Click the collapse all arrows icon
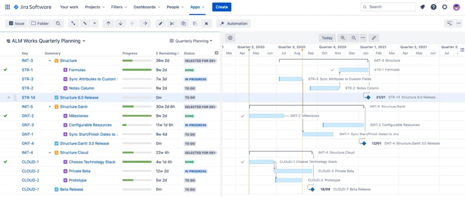Screen dimensions: 465x197 85,23
